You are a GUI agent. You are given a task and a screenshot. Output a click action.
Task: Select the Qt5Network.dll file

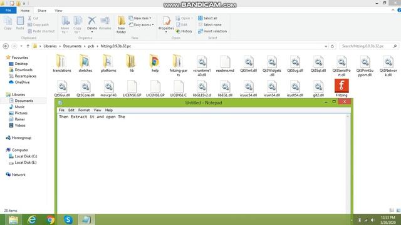tap(388, 65)
